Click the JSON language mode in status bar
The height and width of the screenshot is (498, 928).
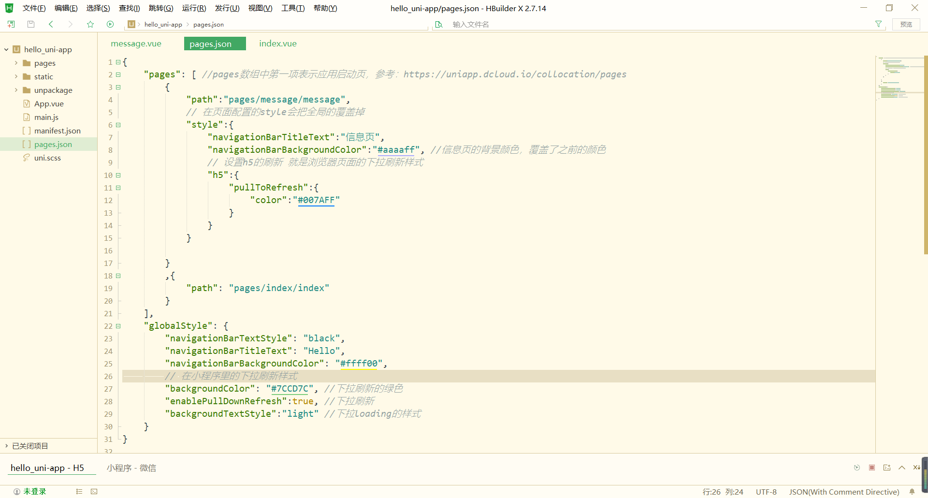pyautogui.click(x=844, y=492)
